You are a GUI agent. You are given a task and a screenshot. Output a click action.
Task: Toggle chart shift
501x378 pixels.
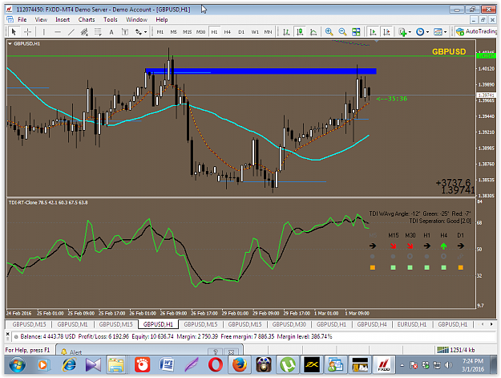tap(386, 31)
